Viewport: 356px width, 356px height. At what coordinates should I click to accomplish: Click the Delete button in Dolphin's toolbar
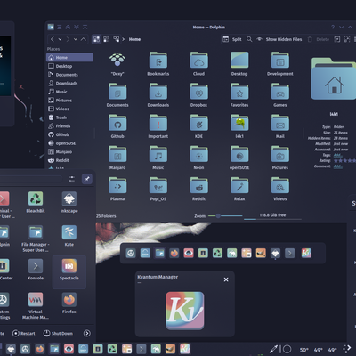tap(319, 39)
